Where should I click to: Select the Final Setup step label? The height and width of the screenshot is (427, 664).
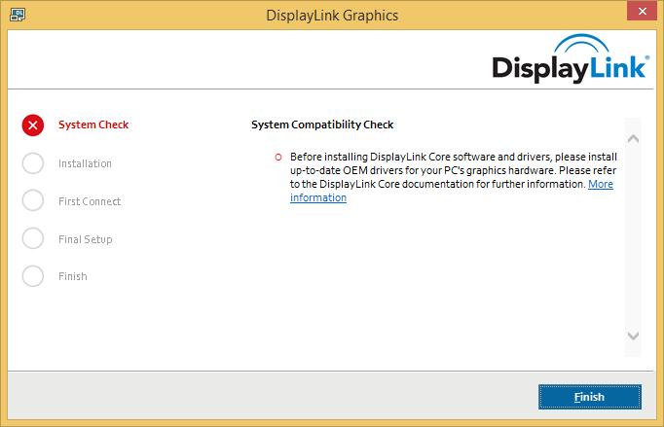(x=86, y=239)
